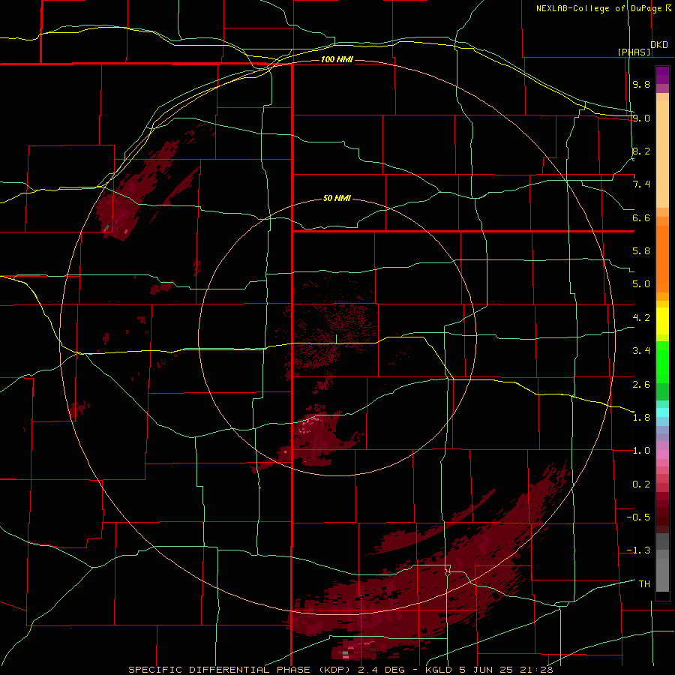Click the DKD label above the color scale
Viewport: 675px width, 675px height.
659,45
